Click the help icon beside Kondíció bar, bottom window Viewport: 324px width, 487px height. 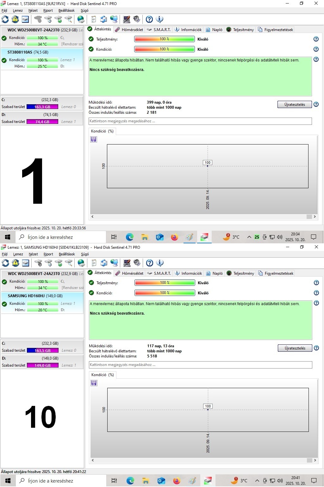click(x=316, y=293)
